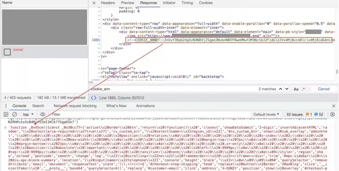
Task: Select the Console drawer tab
Action: [x=19, y=106]
